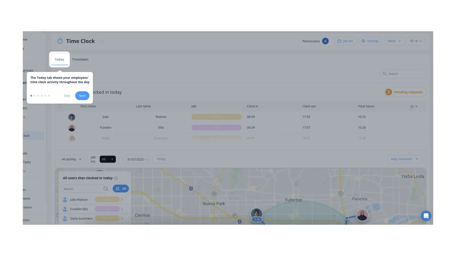
Task: Open the Job list button
Action: coord(345,41)
